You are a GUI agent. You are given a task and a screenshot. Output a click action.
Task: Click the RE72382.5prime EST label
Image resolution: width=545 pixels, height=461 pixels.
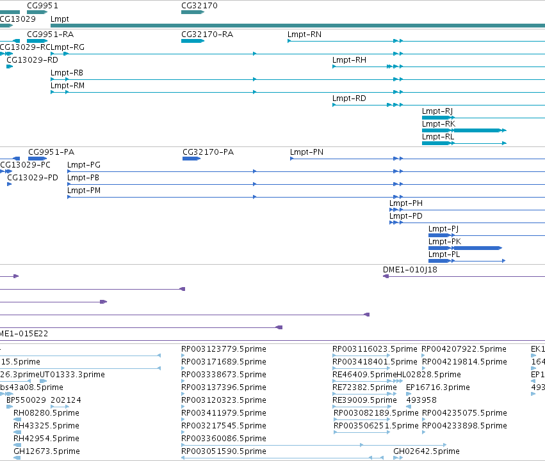(x=364, y=387)
